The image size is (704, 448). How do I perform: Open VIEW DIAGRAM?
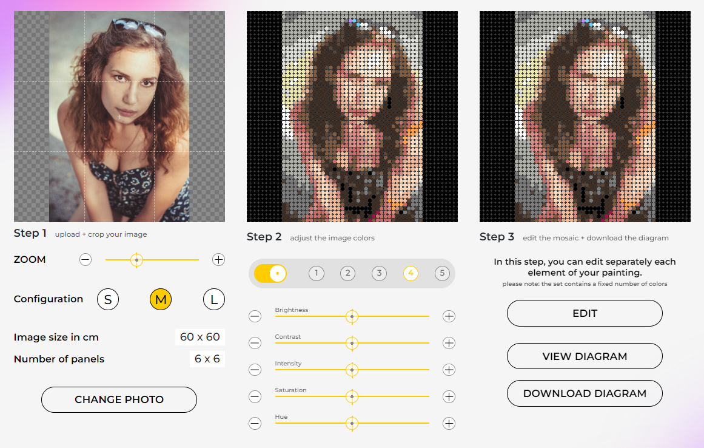(x=585, y=356)
